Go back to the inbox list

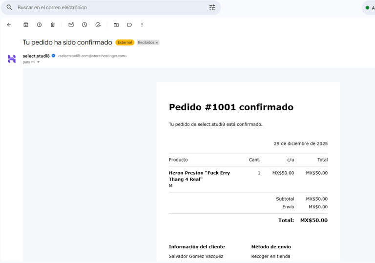point(9,24)
